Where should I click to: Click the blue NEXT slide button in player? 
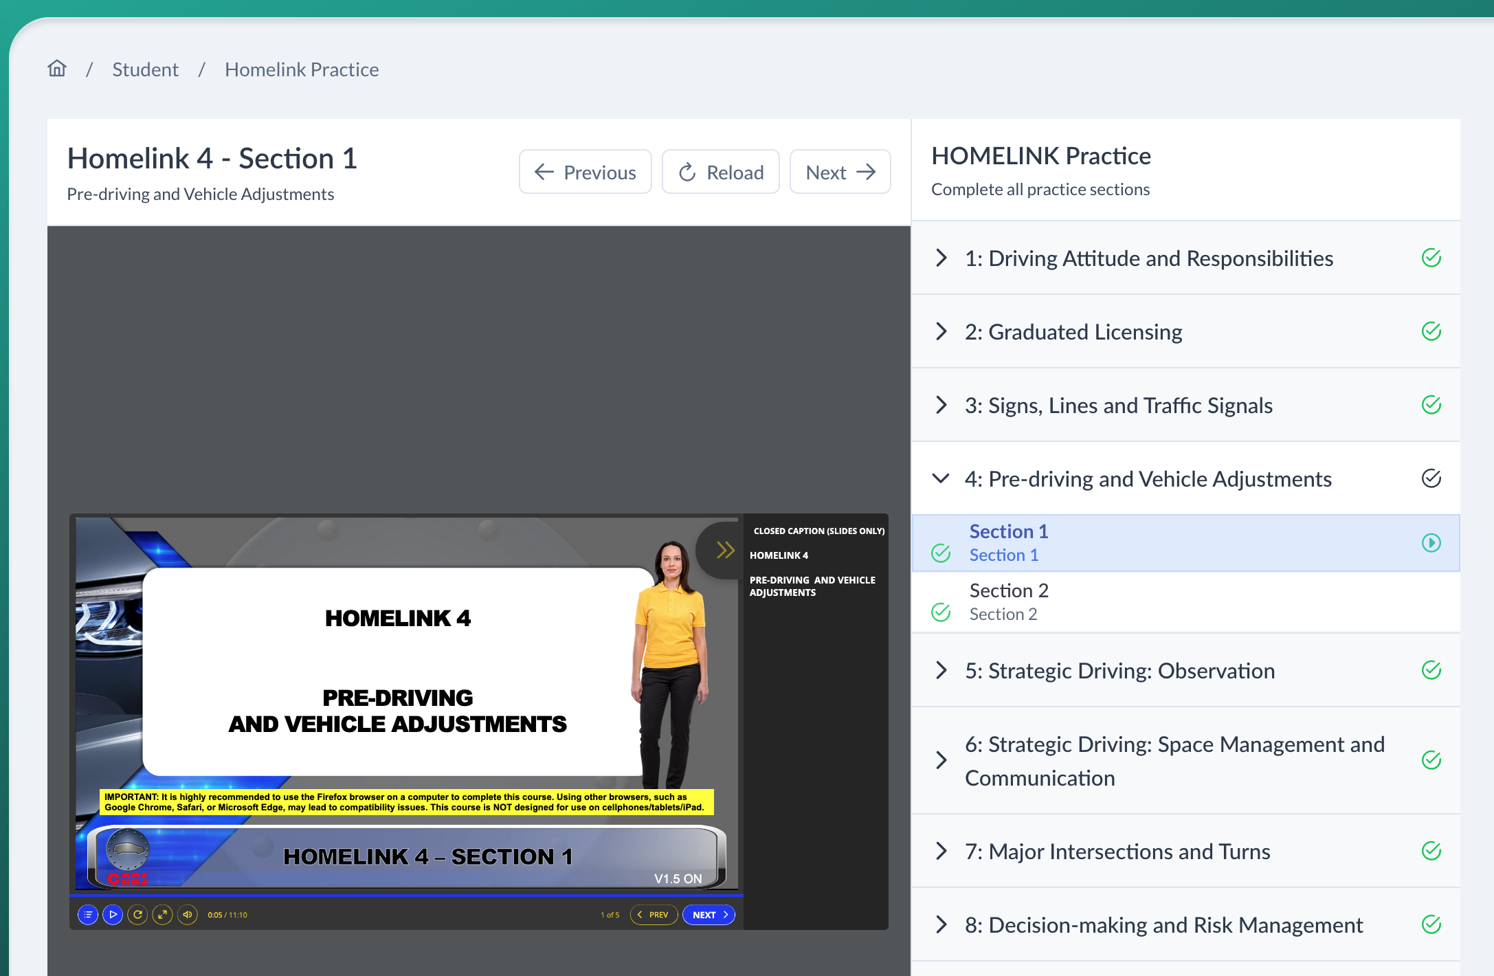[x=709, y=915]
